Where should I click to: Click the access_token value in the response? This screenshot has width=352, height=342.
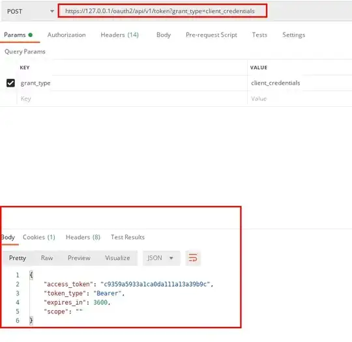(155, 284)
